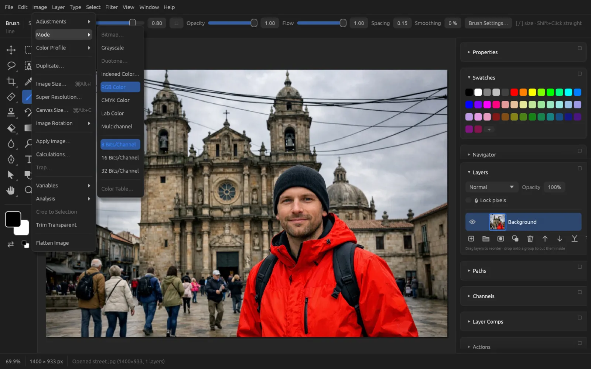The height and width of the screenshot is (369, 591).
Task: Toggle the Properties panel square button
Action: 580,48
